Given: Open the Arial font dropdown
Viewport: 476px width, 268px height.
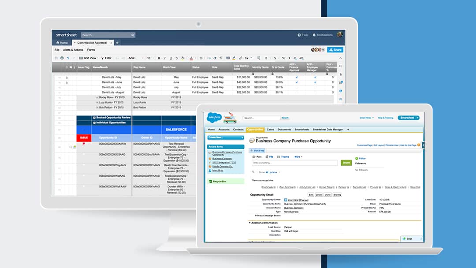Looking at the screenshot, I should [x=136, y=58].
